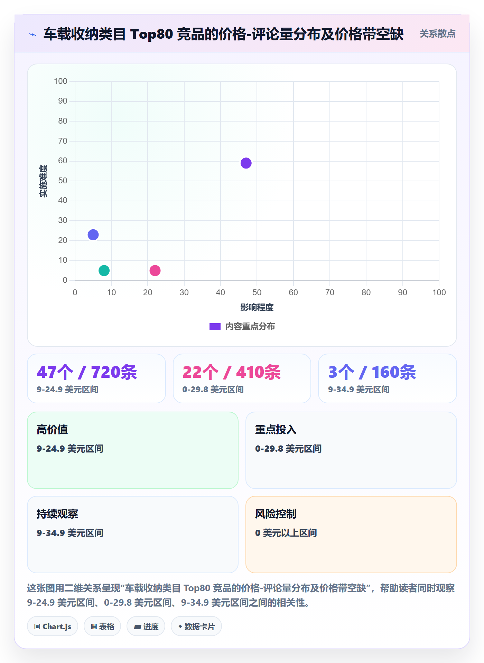Click the 9-24.9 美元区间 caption under 47个 / 720条
Screen dimensions: 484x663
coord(68,390)
